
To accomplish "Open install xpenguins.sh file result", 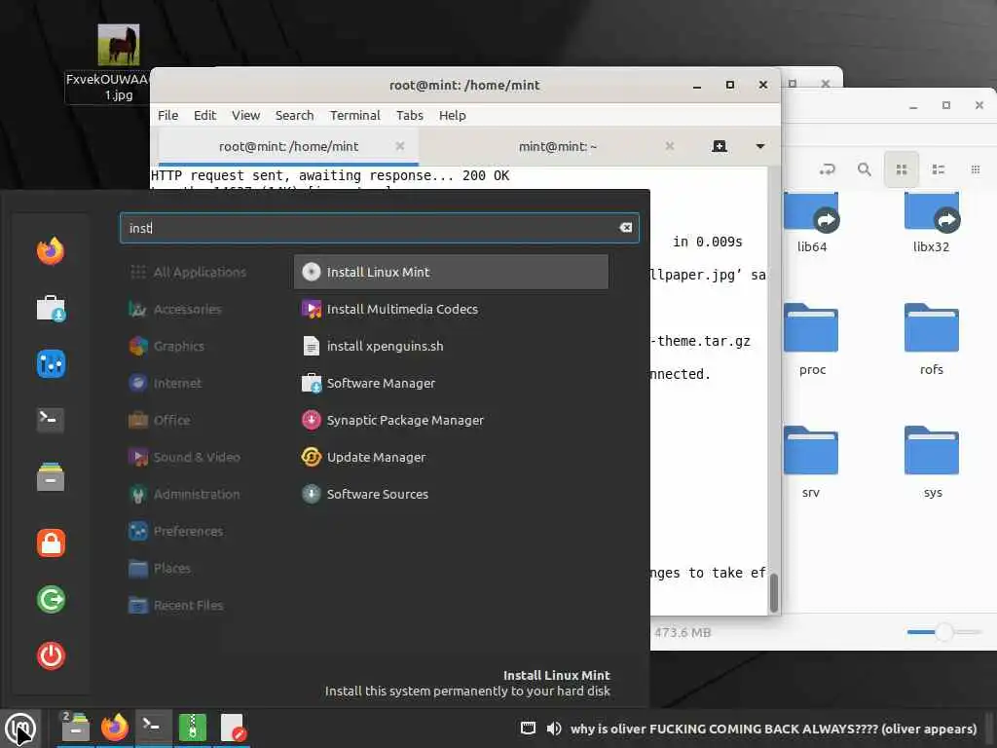I will tap(451, 346).
